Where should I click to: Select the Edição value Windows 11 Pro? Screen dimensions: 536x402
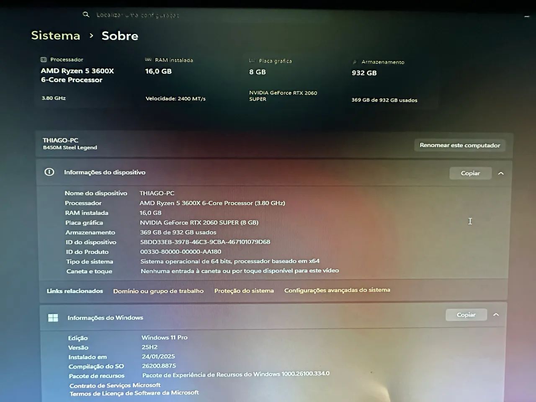click(x=165, y=338)
